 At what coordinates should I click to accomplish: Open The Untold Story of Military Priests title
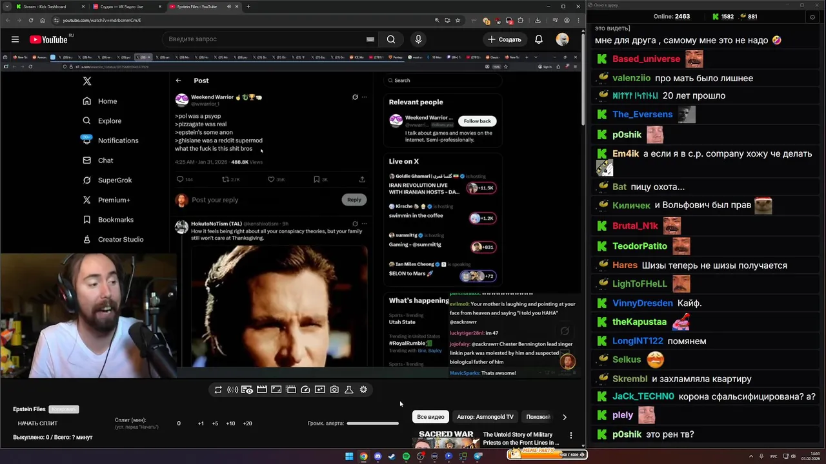click(521, 439)
